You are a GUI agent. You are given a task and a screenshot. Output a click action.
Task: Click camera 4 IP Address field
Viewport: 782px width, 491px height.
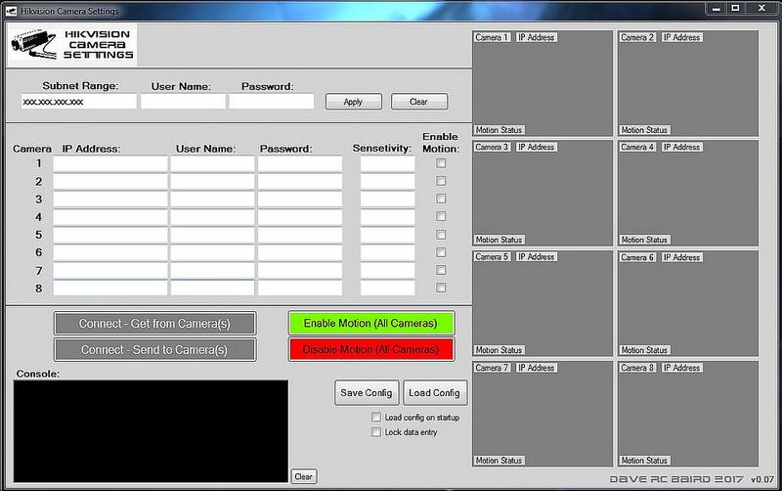pos(110,217)
